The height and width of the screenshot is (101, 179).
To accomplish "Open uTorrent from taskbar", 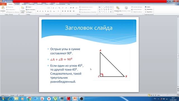I will 55,99.
